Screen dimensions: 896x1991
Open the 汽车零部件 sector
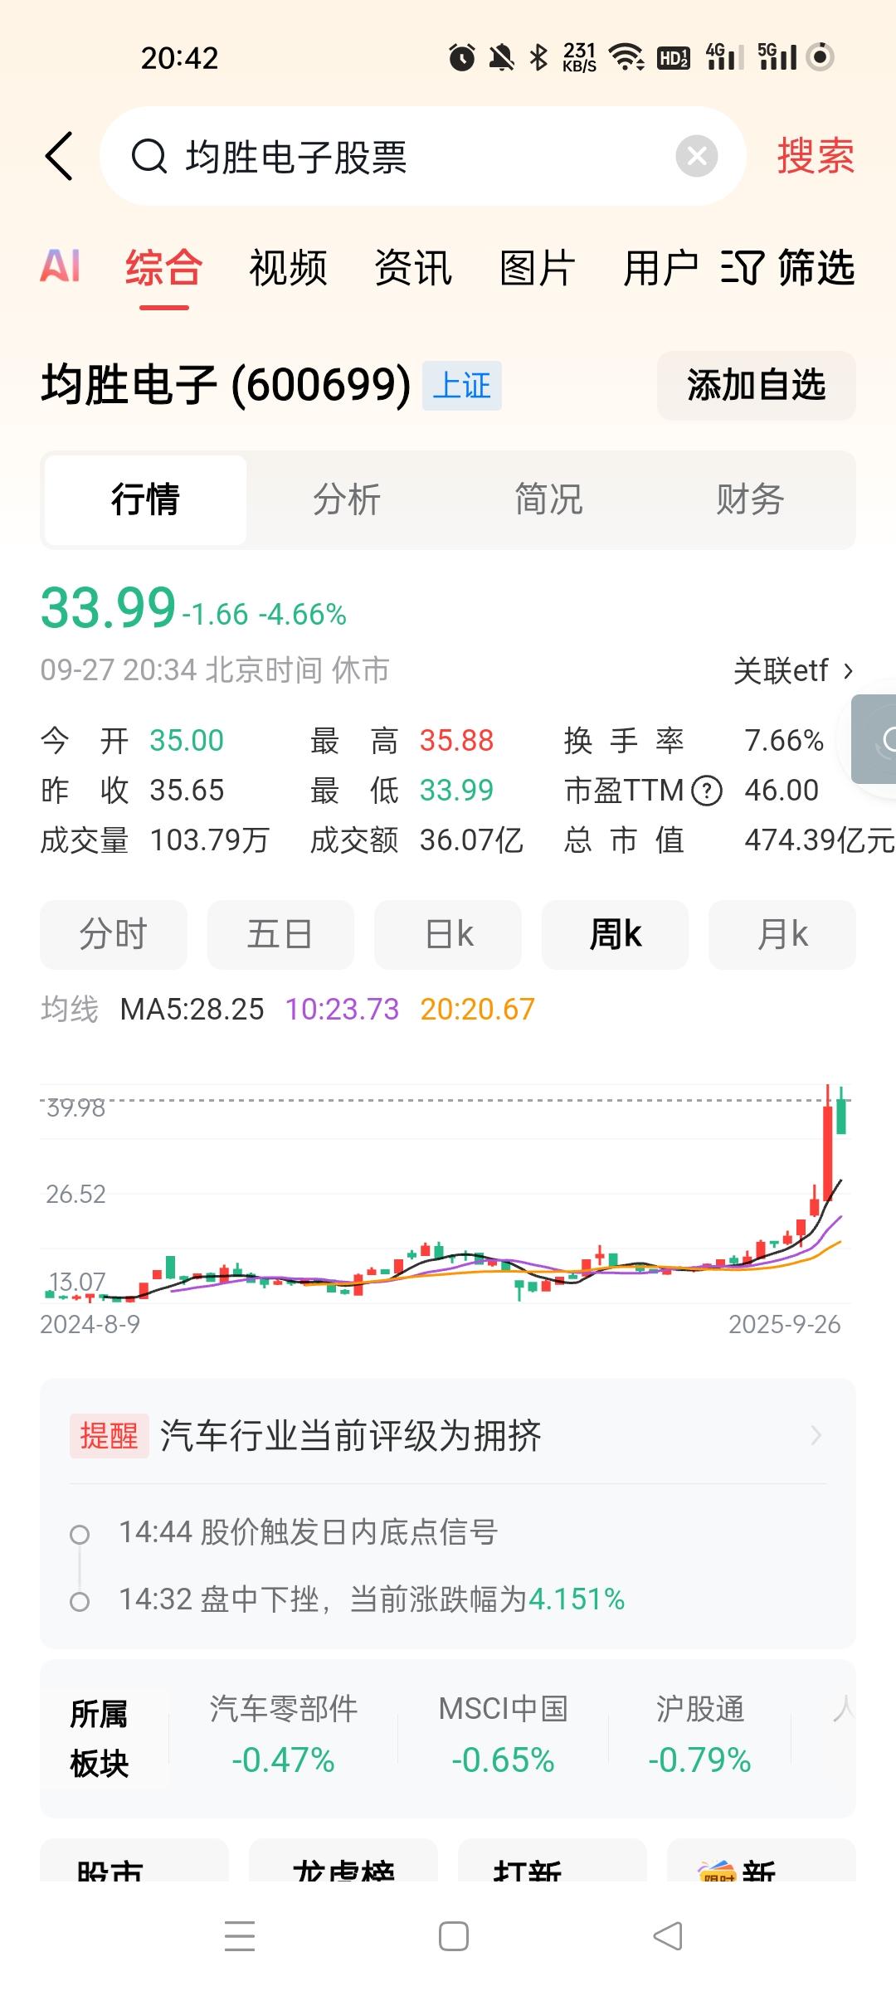tap(284, 1735)
